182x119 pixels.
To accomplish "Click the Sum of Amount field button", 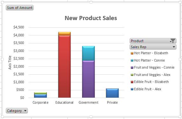I will point(20,8).
